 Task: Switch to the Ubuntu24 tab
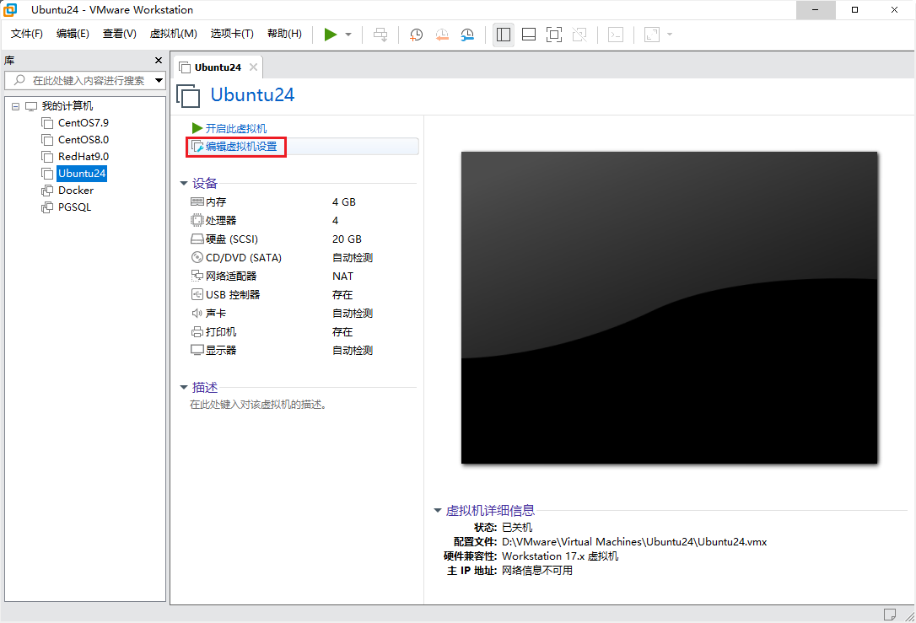click(x=218, y=67)
